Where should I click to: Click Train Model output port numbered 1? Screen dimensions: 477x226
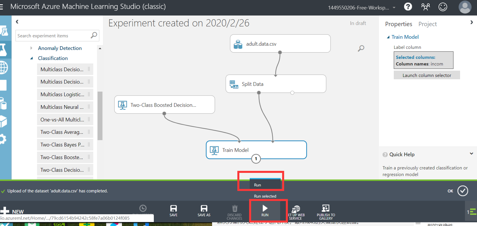pos(256,159)
